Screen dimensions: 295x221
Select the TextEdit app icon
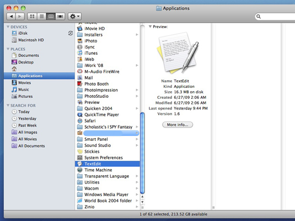click(80, 164)
